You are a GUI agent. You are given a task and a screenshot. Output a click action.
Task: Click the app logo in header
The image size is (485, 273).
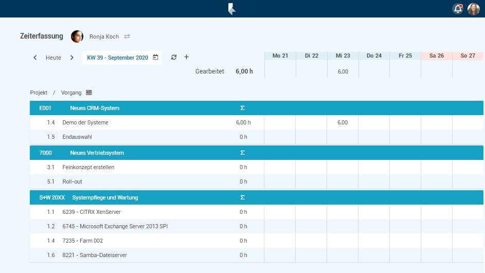[231, 9]
